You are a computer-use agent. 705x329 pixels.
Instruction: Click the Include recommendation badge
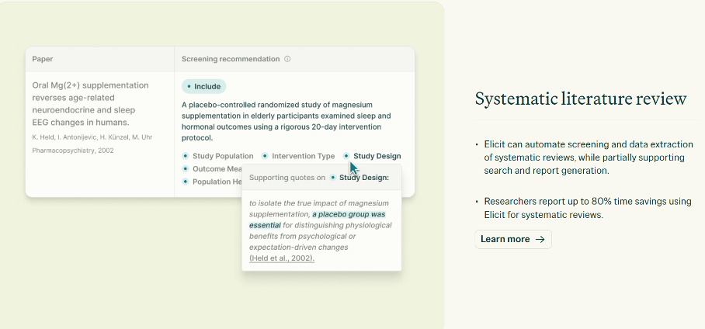point(203,86)
